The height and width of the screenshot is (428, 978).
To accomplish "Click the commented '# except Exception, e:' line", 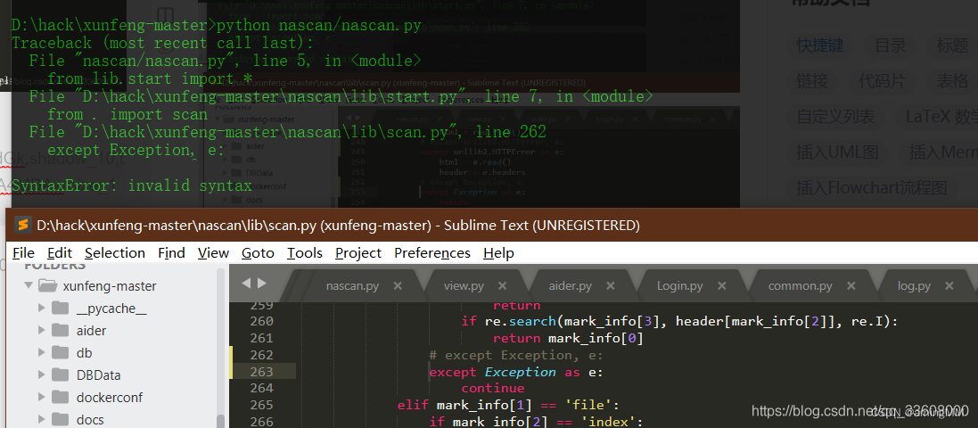I will tap(516, 355).
